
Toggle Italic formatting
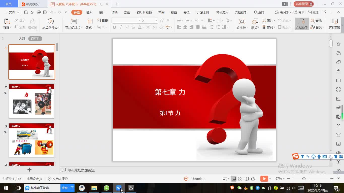121,27
